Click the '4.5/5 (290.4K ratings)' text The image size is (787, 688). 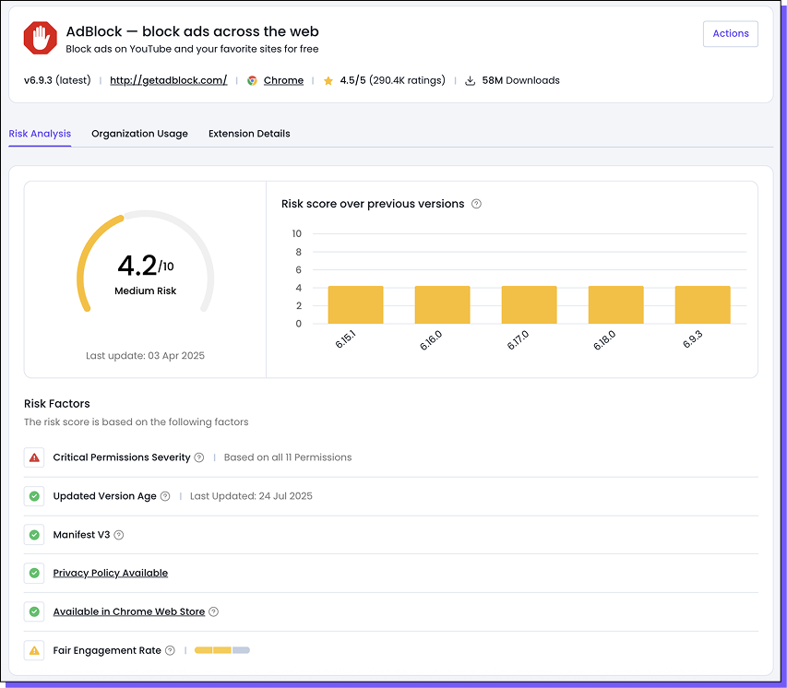tap(392, 80)
